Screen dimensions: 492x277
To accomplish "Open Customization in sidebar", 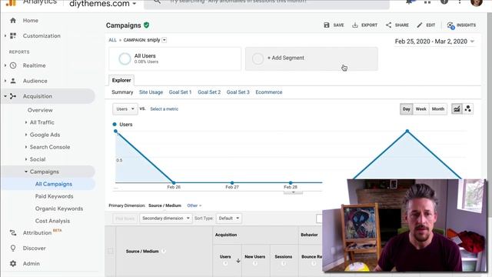I will click(42, 36).
